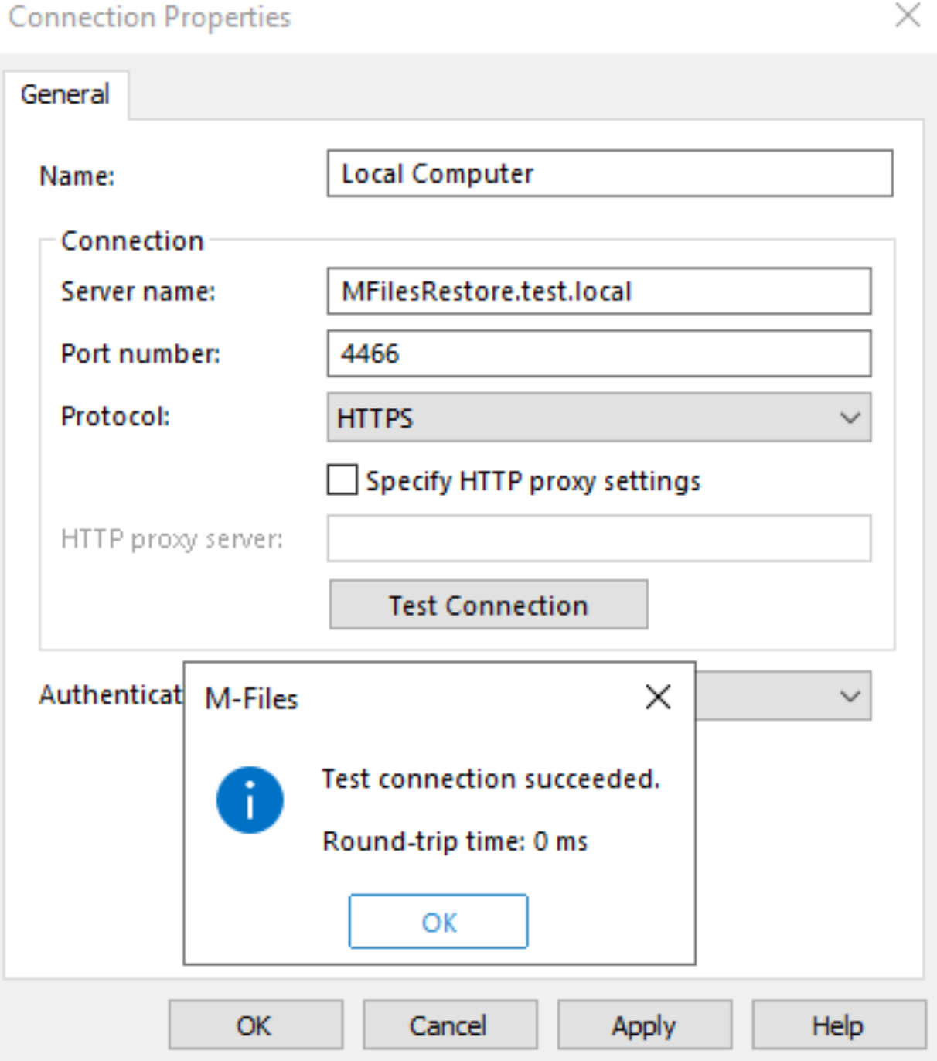Click the Connection Properties window title
The width and height of the screenshot is (937, 1061).
(149, 16)
